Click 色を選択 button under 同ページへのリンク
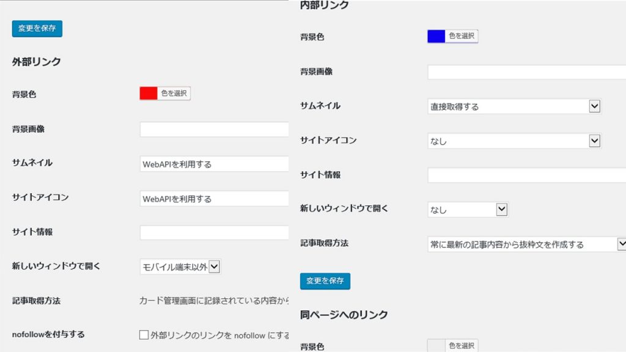Screen dimensions: 626x352 pos(462,346)
